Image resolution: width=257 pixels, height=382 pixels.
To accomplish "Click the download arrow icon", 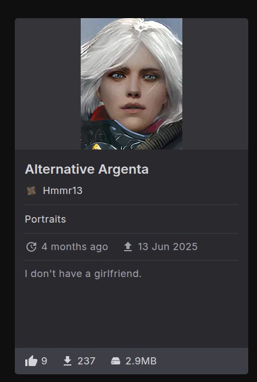I will point(68,361).
